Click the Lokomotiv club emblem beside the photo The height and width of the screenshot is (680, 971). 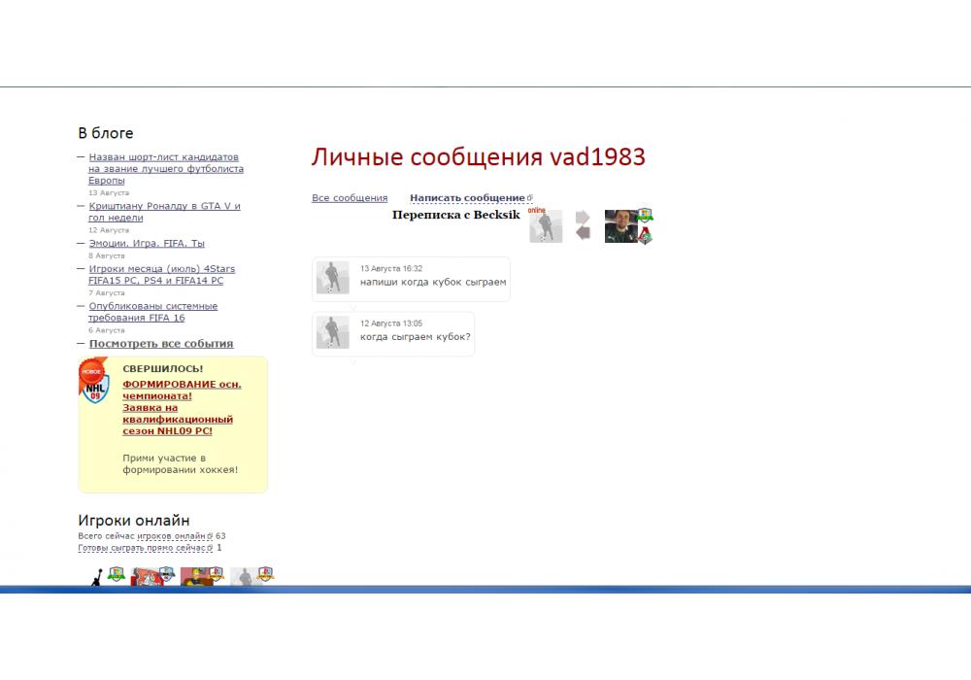coord(646,235)
